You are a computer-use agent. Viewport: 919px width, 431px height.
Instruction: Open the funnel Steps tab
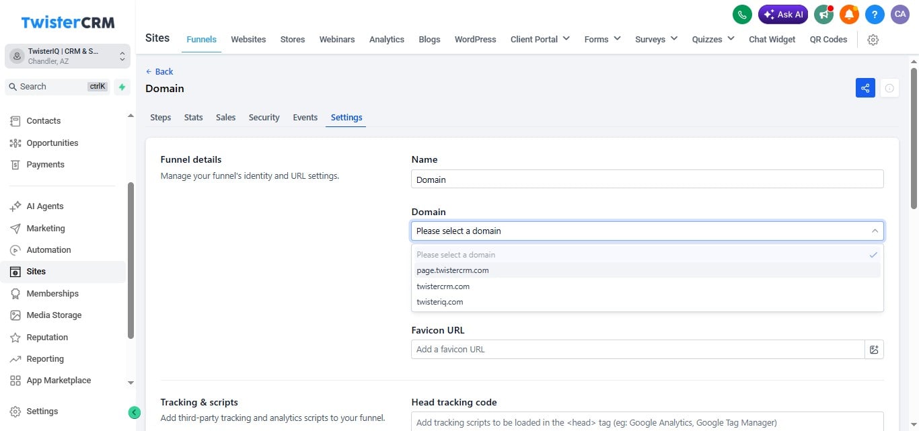161,118
